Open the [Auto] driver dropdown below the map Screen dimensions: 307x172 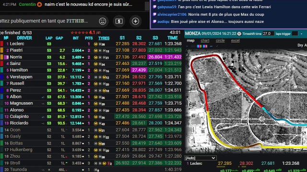coord(201,158)
